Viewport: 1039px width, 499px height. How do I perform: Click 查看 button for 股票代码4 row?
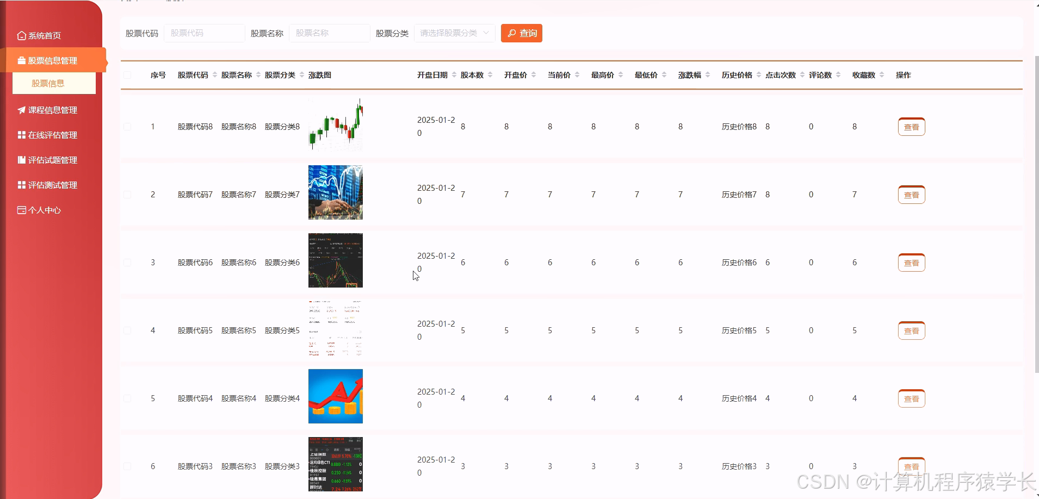pos(912,398)
